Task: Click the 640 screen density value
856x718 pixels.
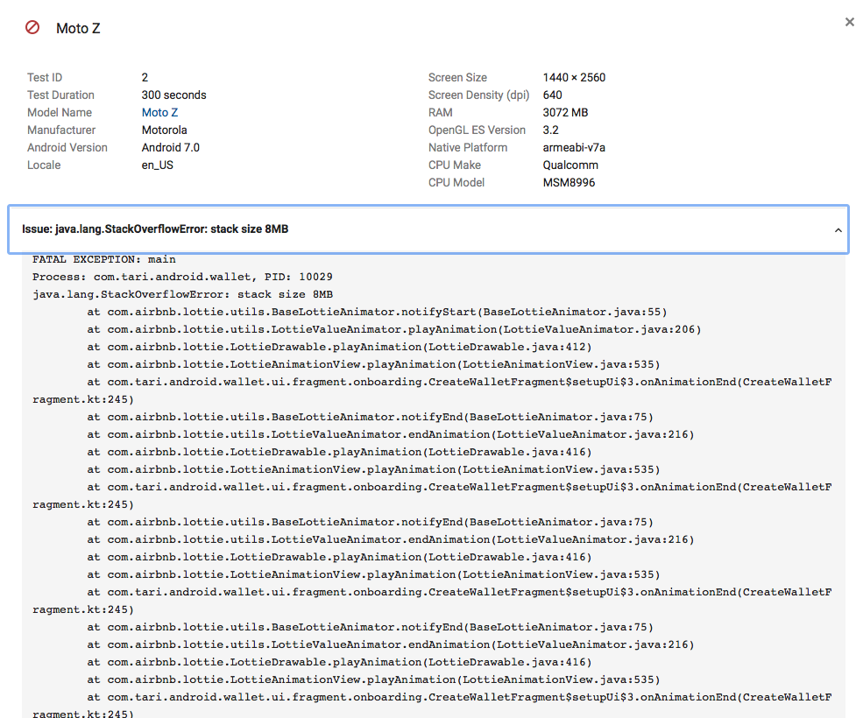Action: click(x=552, y=95)
